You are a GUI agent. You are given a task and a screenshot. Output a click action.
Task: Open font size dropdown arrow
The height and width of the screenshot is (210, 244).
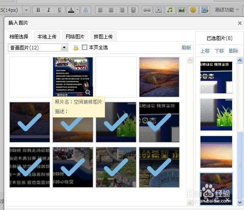26,10
